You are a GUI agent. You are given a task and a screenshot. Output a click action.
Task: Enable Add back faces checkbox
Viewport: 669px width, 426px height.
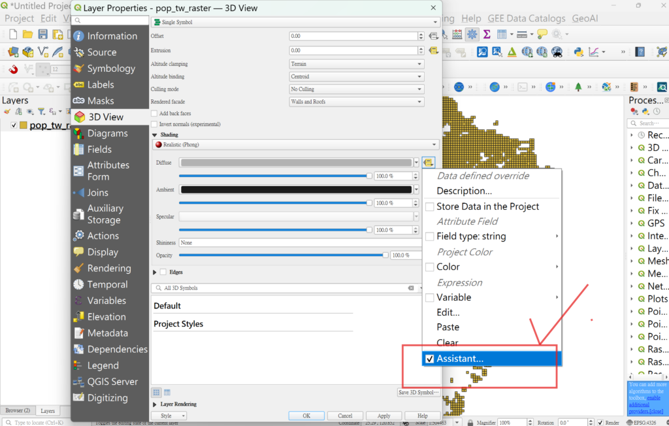[x=154, y=114]
